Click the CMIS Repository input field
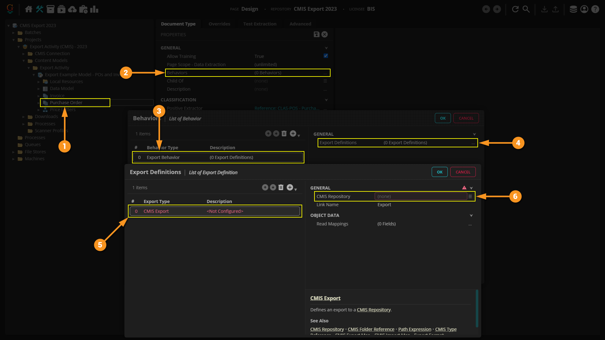Image resolution: width=605 pixels, height=340 pixels. pos(420,196)
